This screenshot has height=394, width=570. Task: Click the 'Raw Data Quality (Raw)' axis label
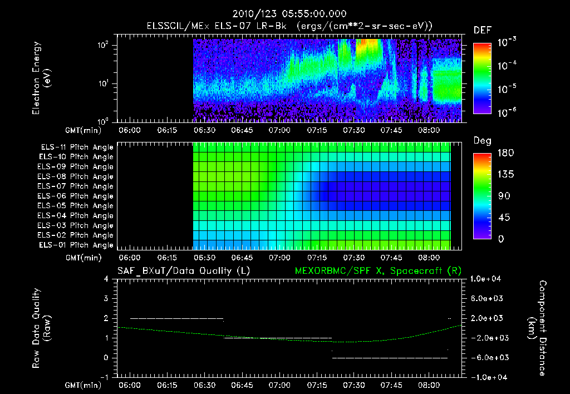41,328
